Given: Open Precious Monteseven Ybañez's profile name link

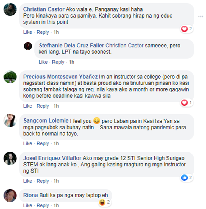Looking at the screenshot, I should 60,77.
